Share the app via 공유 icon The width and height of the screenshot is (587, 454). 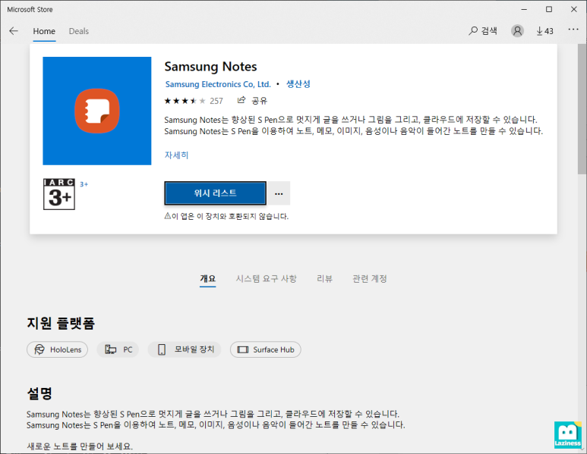coord(252,101)
